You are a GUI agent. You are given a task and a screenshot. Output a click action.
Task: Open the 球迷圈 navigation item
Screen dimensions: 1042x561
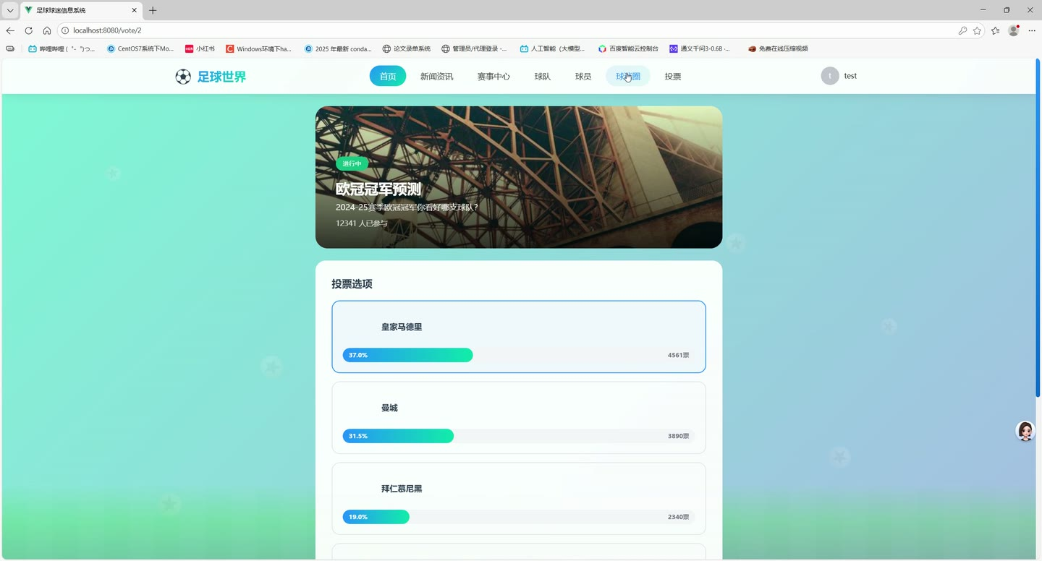pos(628,76)
